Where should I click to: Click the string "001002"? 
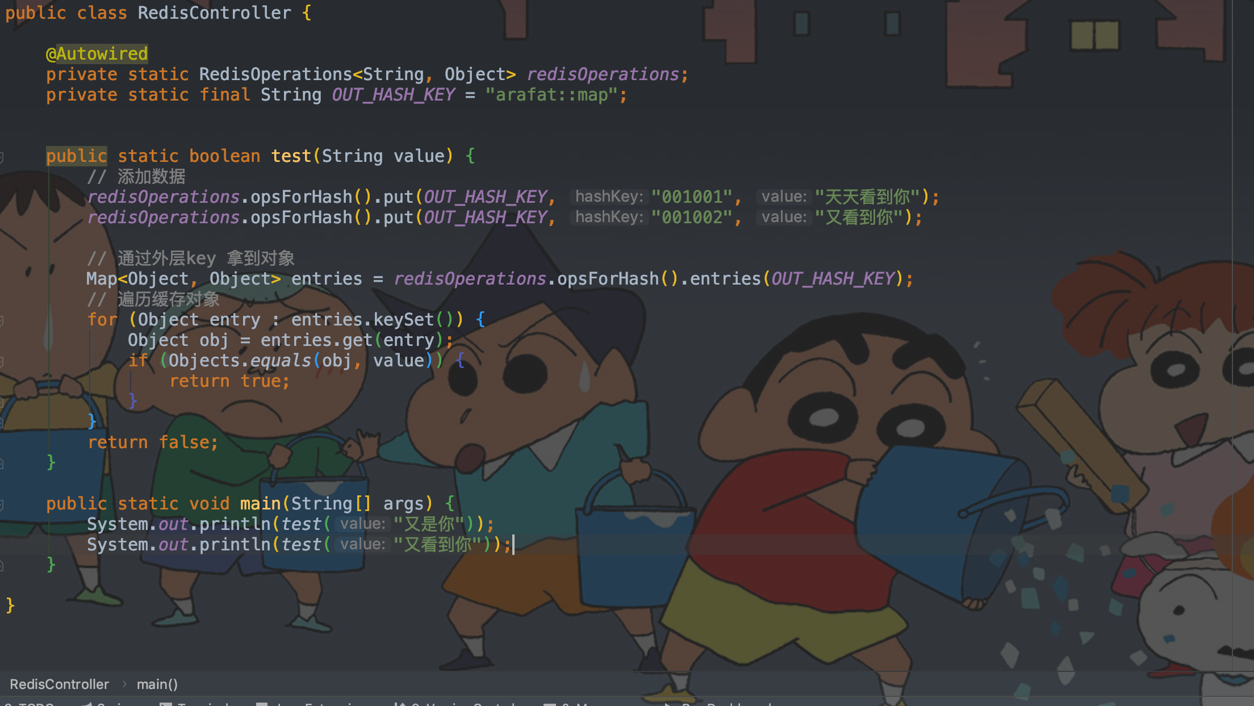pos(691,217)
